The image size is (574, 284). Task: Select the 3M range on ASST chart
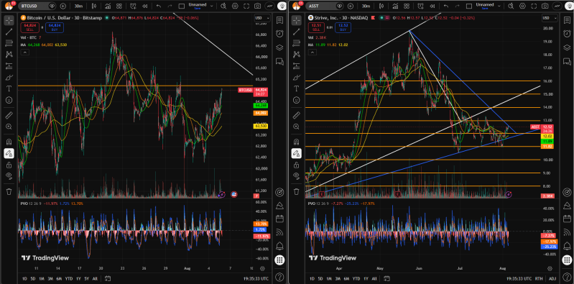[338, 278]
